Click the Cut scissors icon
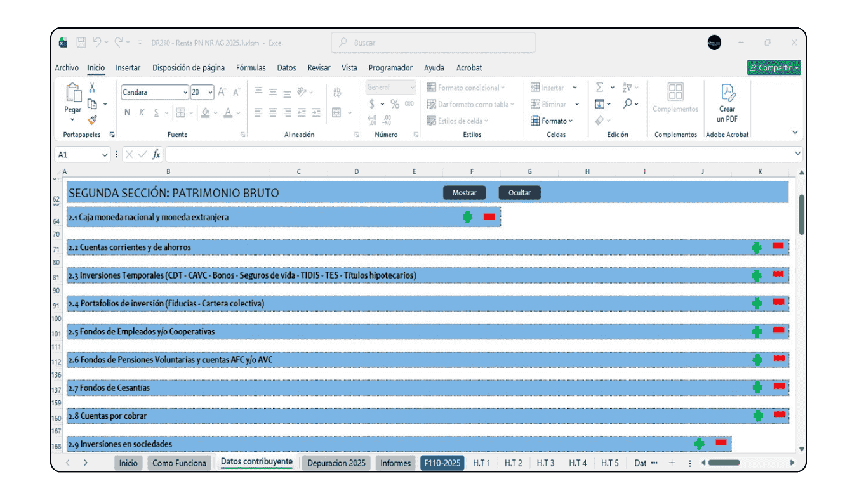857x500 pixels. [92, 88]
